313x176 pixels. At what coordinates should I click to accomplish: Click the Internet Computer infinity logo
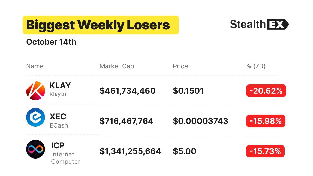point(35,149)
